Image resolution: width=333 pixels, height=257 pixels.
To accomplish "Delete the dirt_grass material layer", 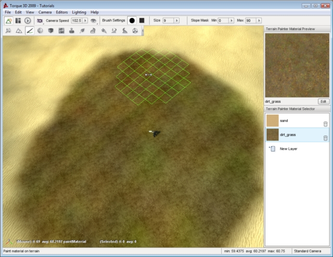I will 325,138.
